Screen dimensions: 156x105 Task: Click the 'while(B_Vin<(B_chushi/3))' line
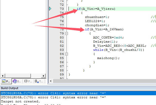[119, 50]
